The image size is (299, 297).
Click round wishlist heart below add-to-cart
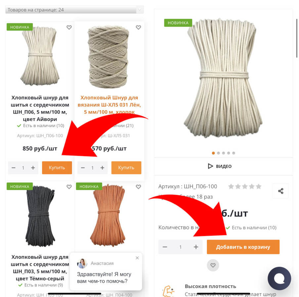(213, 265)
